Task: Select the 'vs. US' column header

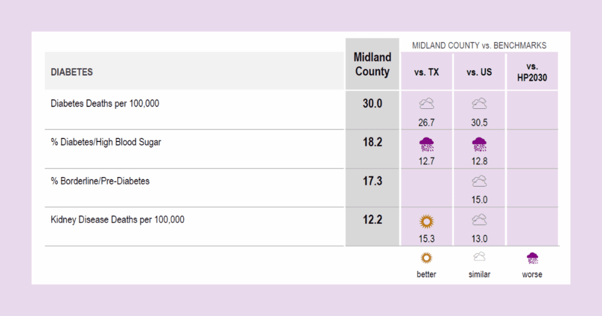Action: [x=479, y=72]
